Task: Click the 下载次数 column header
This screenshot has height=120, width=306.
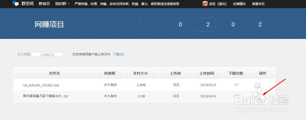Action: click(236, 73)
